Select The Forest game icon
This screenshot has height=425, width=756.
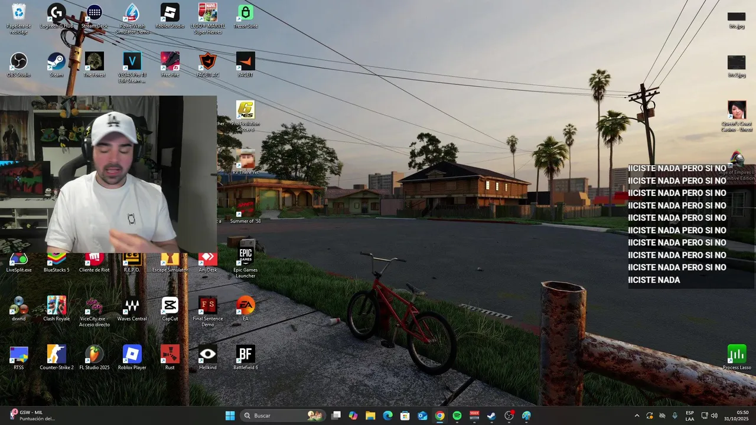pos(94,65)
